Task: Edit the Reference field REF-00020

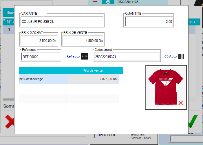Action: click(x=41, y=57)
